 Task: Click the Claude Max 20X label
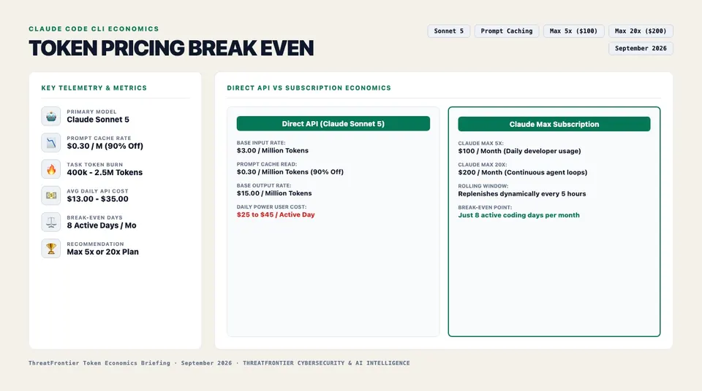click(x=483, y=165)
